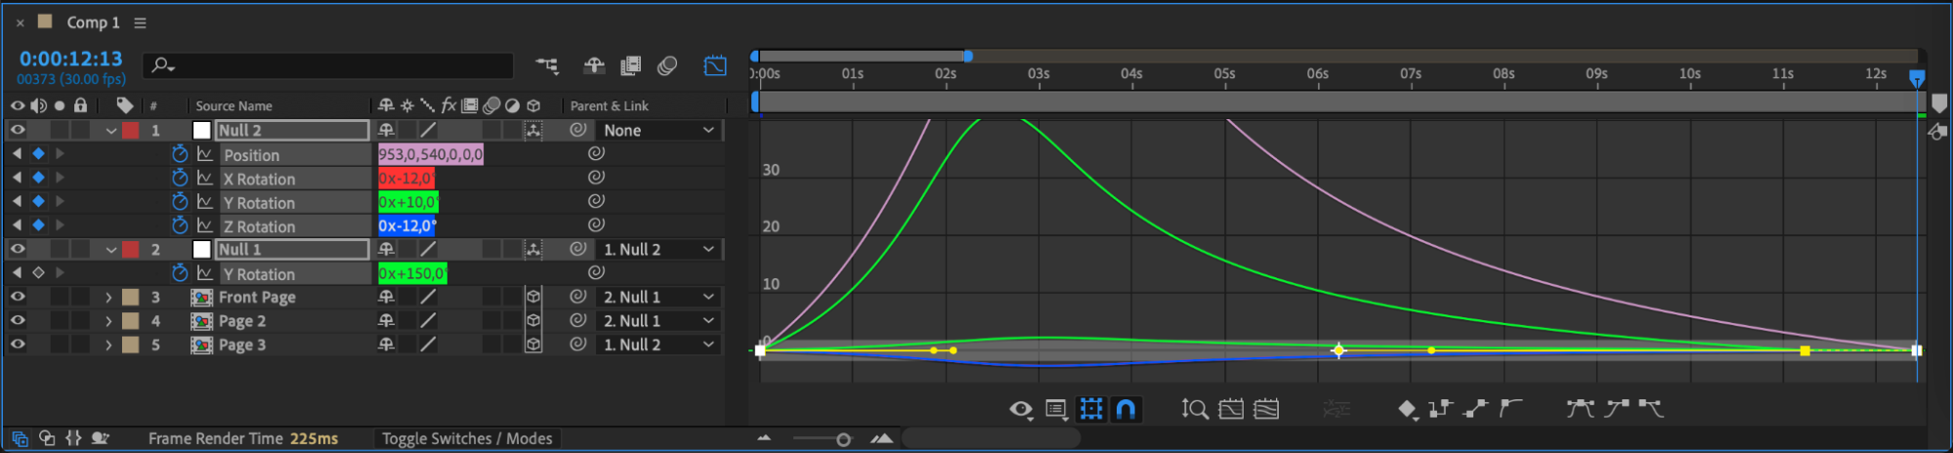Fit selection to view in graph
The image size is (1953, 453).
coord(1231,409)
